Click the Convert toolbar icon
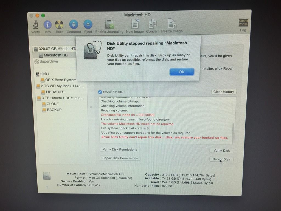The height and width of the screenshot is (211, 281). click(x=152, y=24)
